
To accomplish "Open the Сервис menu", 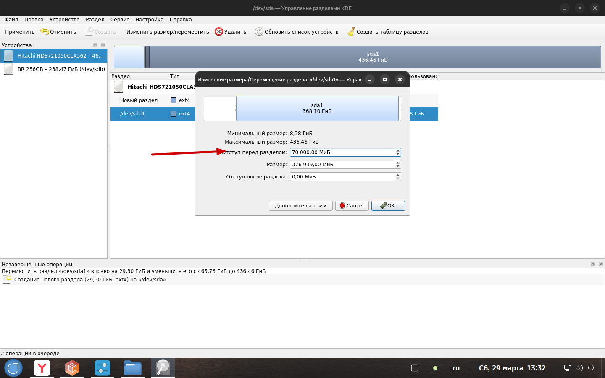I will point(120,20).
